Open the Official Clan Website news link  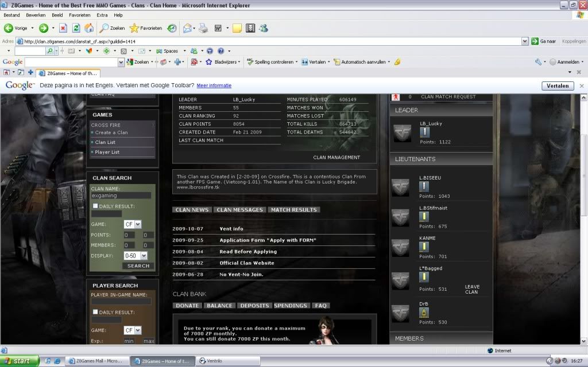tap(246, 263)
